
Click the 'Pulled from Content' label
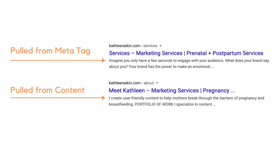[x=47, y=90]
